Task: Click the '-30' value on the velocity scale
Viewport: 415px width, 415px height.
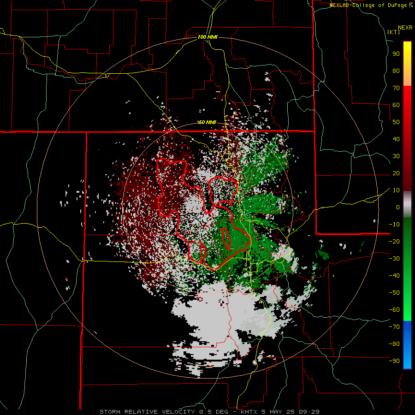Action: [x=394, y=259]
